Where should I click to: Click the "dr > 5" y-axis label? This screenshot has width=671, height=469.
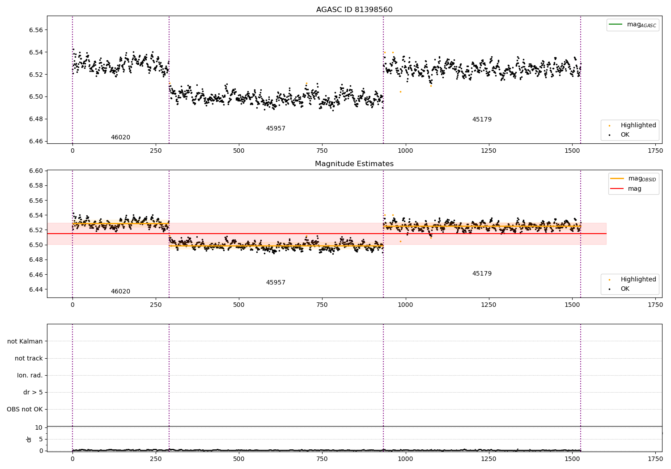tap(33, 393)
